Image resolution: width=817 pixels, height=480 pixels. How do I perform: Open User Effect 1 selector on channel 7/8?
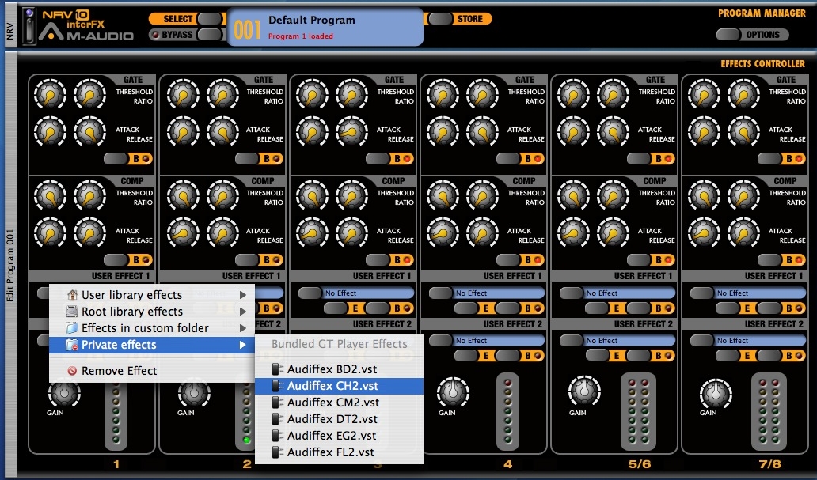tap(760, 293)
